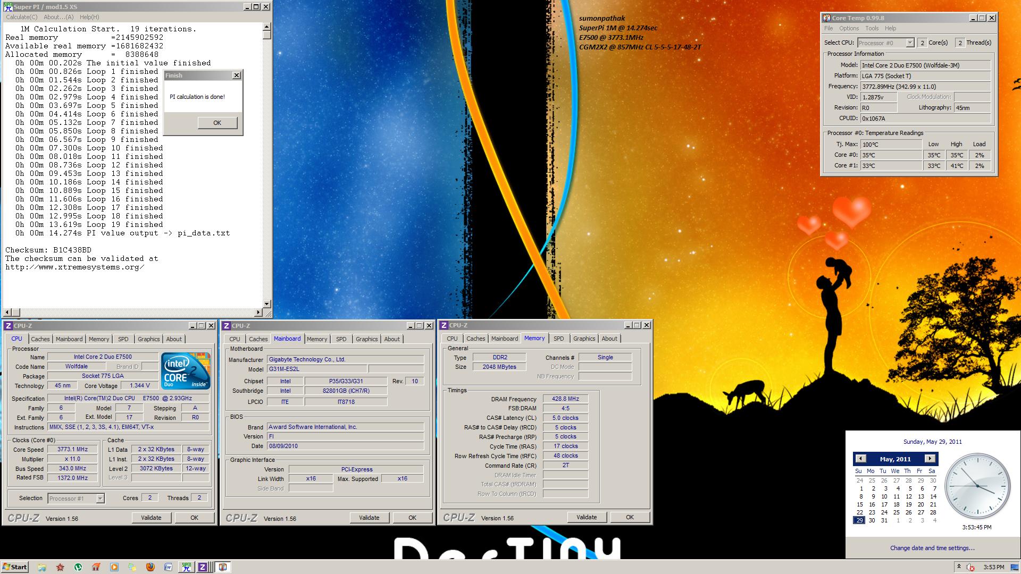The image size is (1021, 574).
Task: Click Super PI horizontal scrollbar right arrow
Action: (x=258, y=313)
